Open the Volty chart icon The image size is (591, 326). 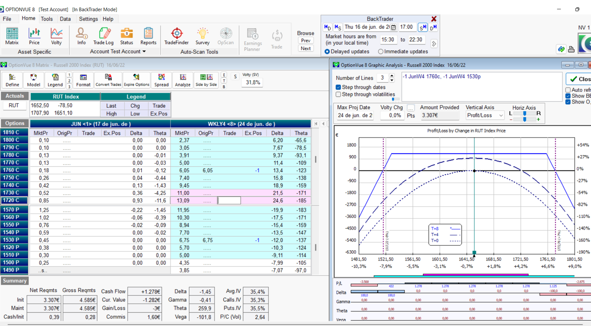tap(56, 36)
